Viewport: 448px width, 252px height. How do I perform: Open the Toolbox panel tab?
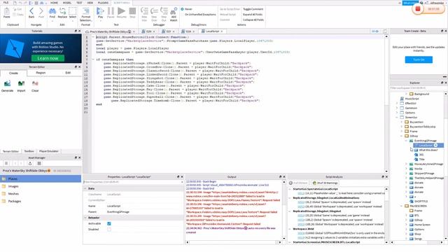tap(29, 151)
